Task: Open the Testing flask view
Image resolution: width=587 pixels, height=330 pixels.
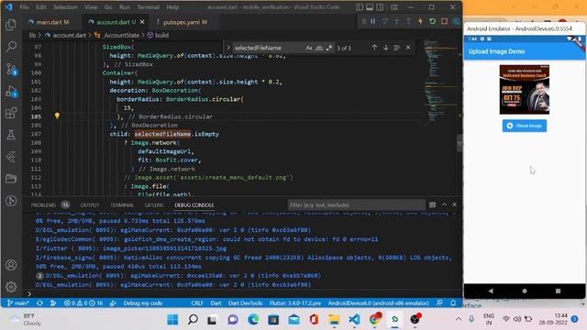Action: point(11,135)
